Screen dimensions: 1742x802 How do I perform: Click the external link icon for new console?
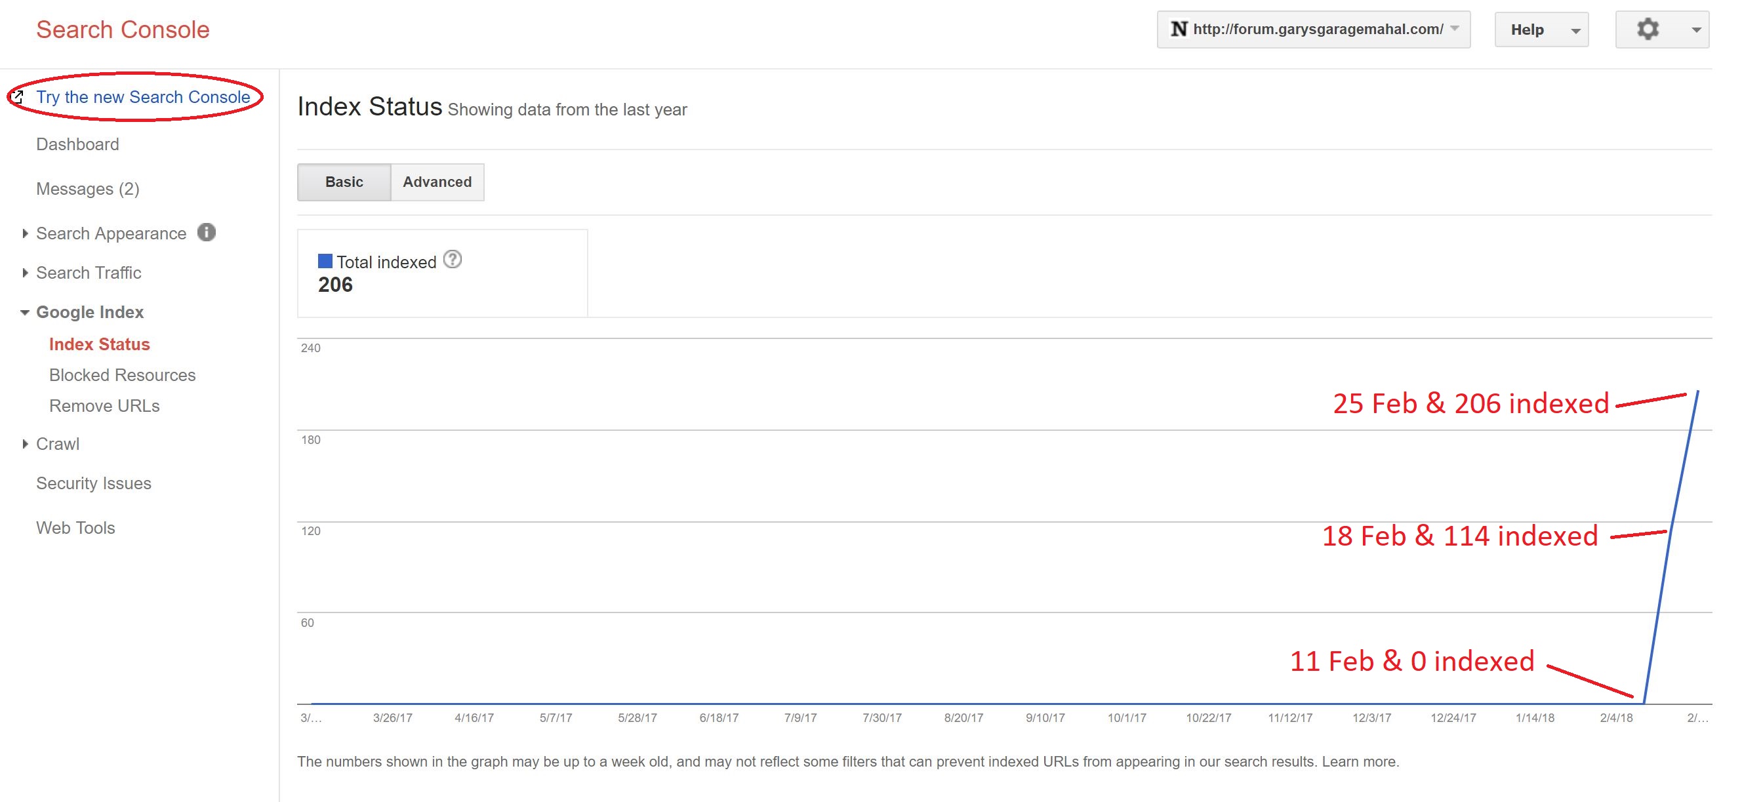coord(19,97)
